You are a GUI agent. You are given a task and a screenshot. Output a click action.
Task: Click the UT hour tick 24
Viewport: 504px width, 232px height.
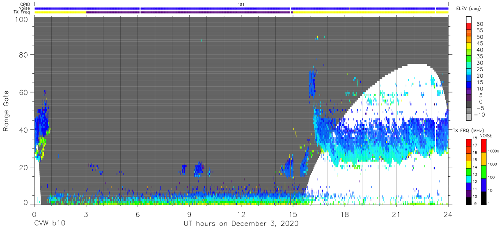click(x=448, y=214)
